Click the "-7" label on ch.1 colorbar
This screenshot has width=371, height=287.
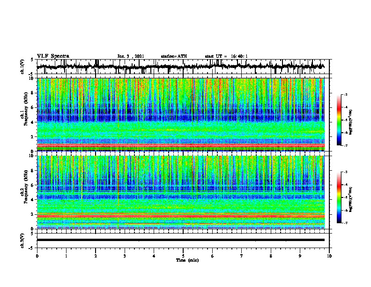346,145
